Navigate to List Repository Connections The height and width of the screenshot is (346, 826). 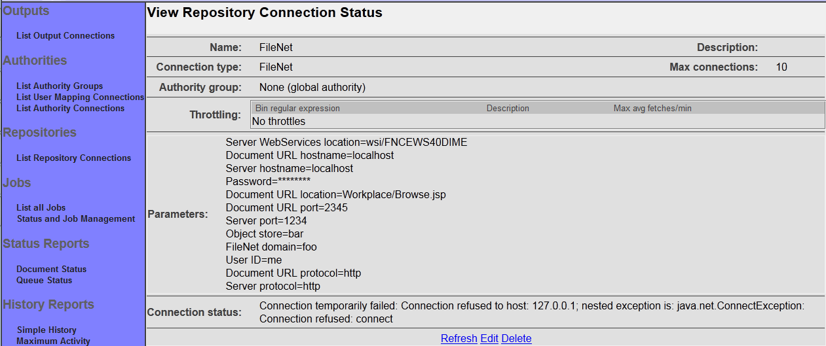(73, 158)
